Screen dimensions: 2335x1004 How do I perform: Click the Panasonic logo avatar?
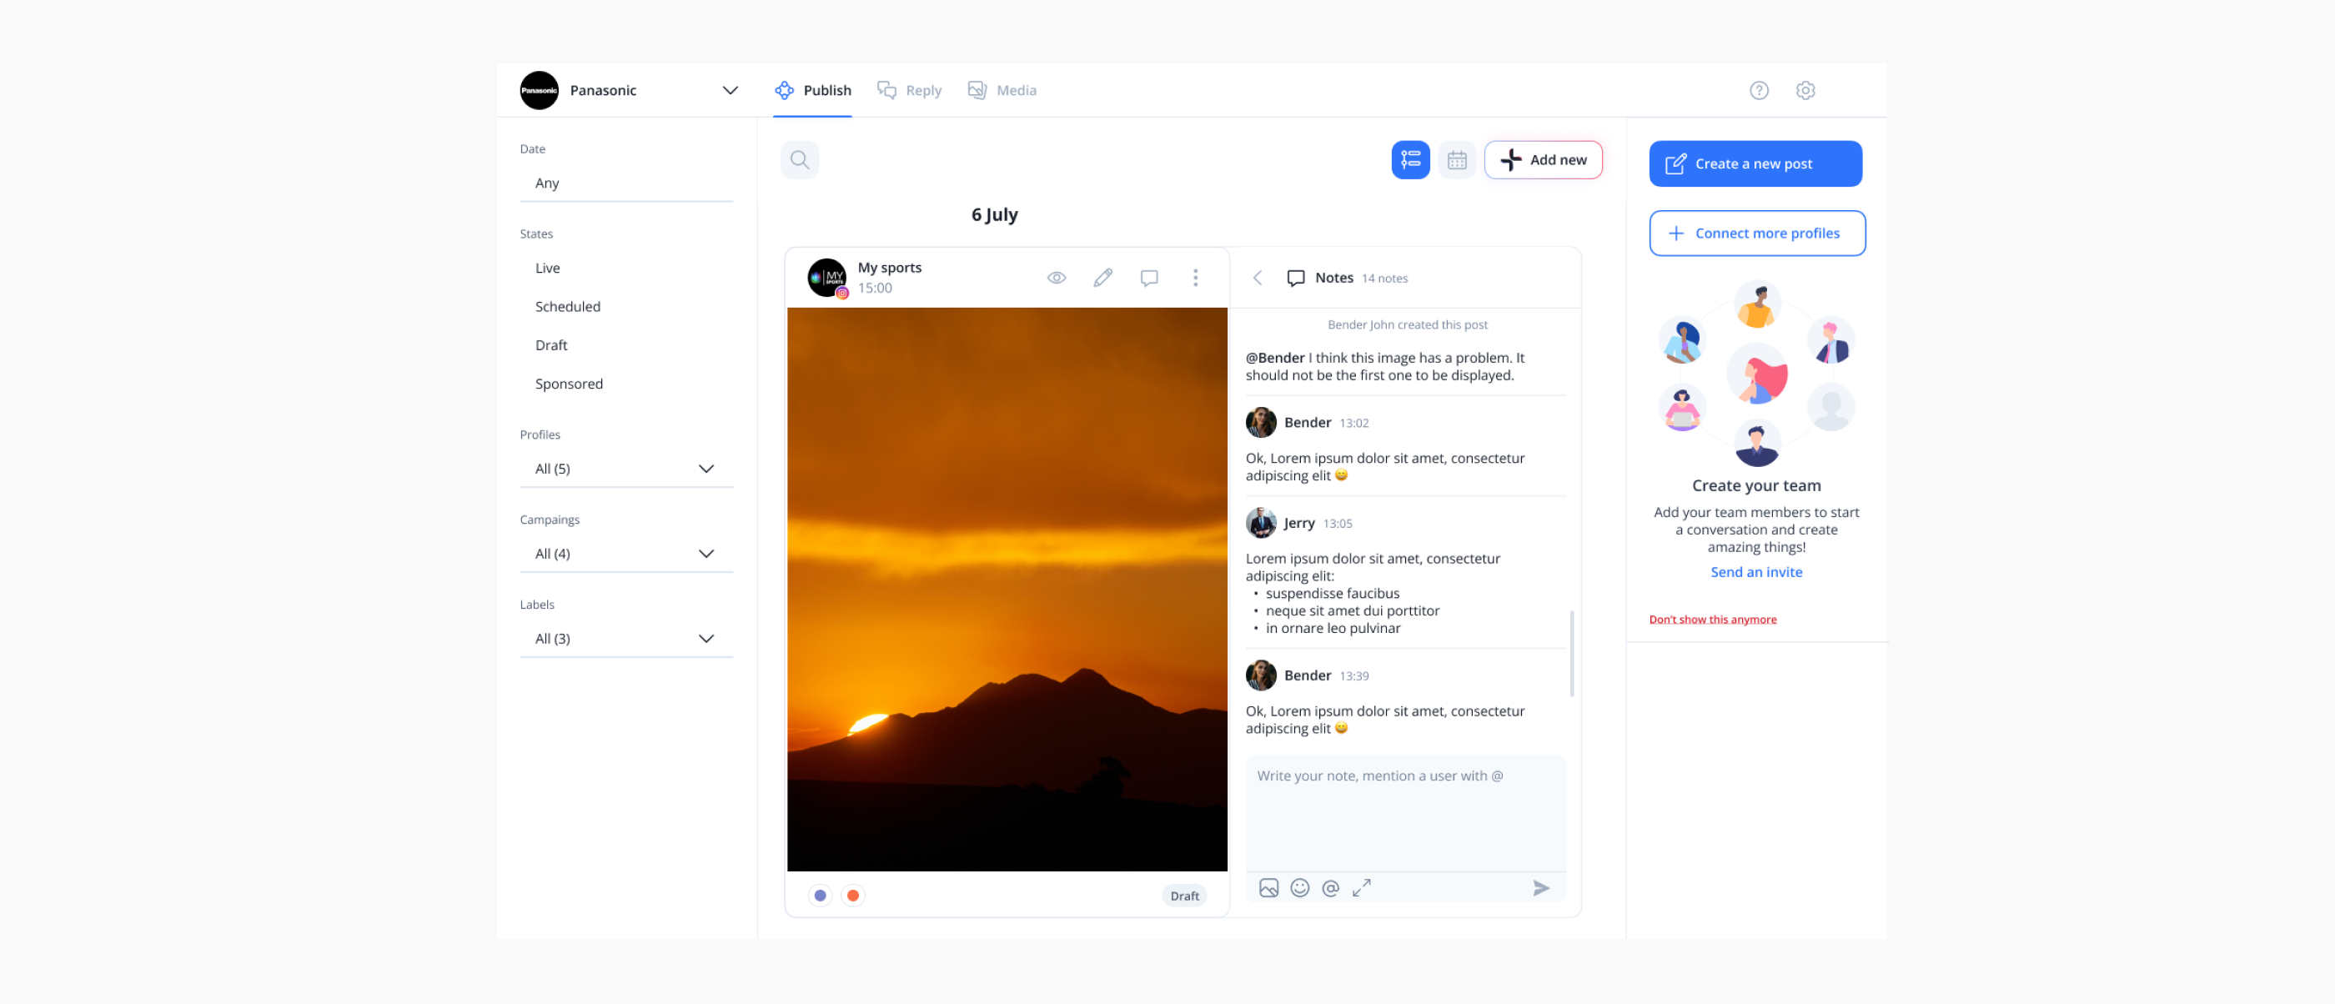(x=540, y=90)
